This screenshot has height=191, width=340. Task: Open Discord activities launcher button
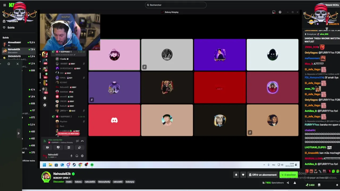point(69,147)
